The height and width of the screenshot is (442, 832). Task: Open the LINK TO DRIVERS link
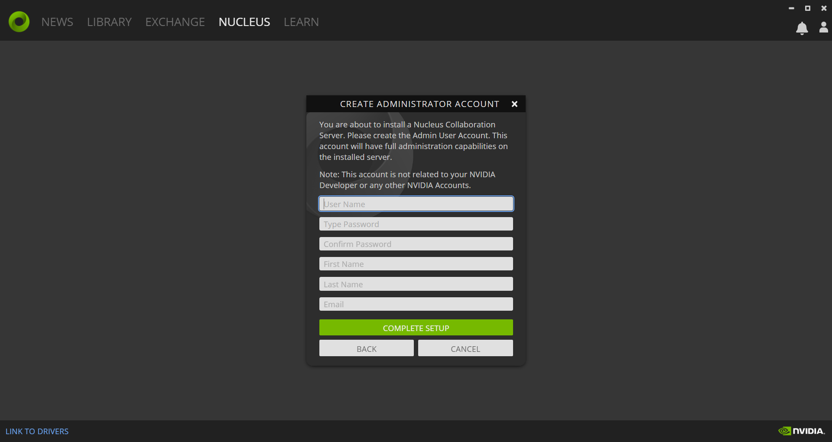[37, 432]
